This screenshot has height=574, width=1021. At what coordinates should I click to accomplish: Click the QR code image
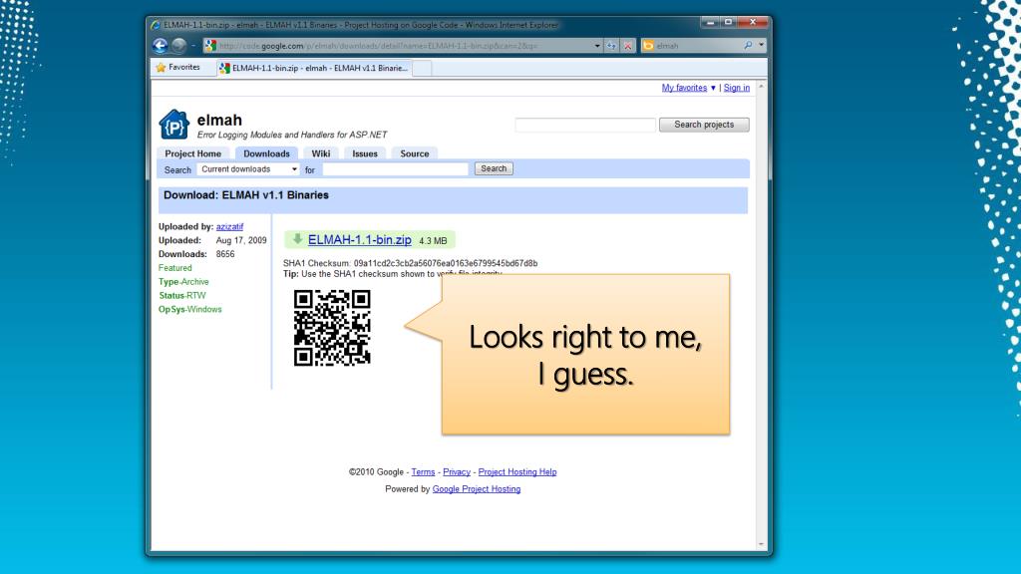[x=332, y=328]
